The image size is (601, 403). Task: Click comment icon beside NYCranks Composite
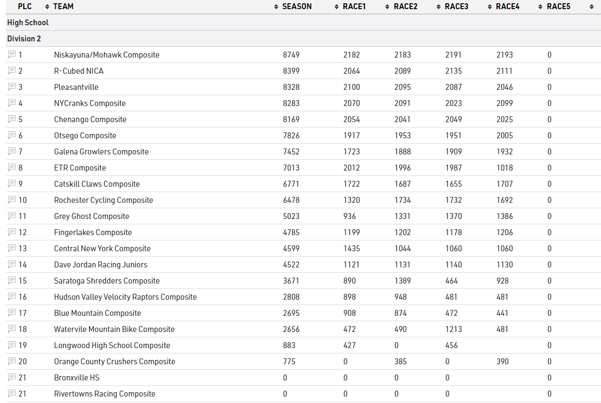12,103
